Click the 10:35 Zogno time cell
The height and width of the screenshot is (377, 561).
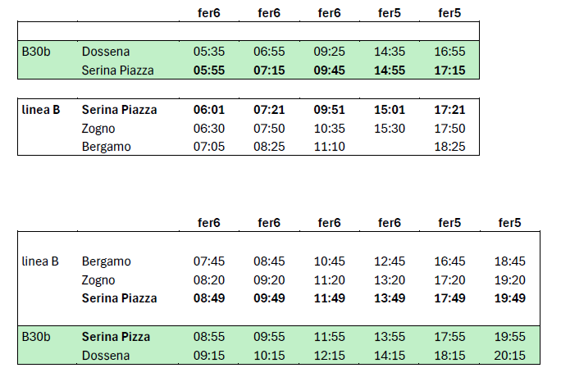[x=329, y=129]
